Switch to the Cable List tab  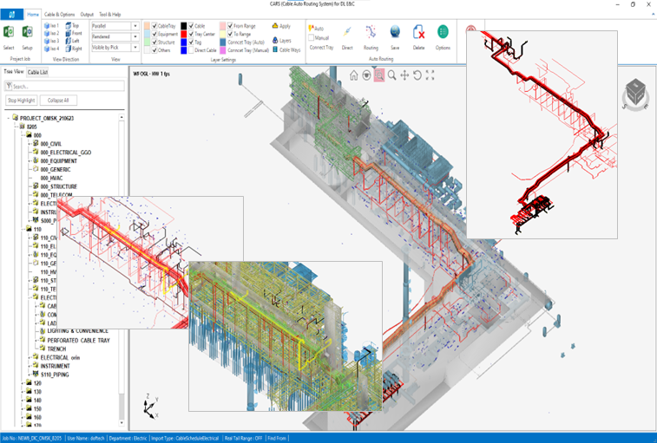click(38, 72)
